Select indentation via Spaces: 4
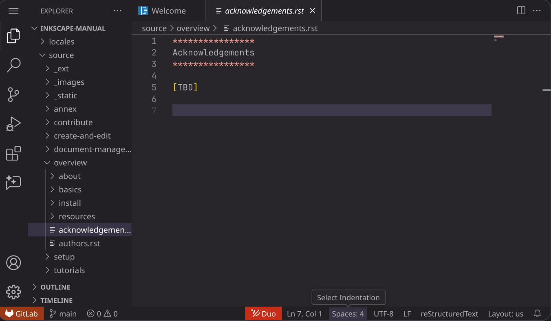The width and height of the screenshot is (551, 321). (348, 314)
